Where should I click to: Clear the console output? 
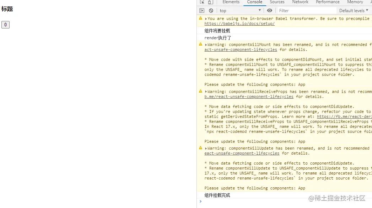point(211,10)
